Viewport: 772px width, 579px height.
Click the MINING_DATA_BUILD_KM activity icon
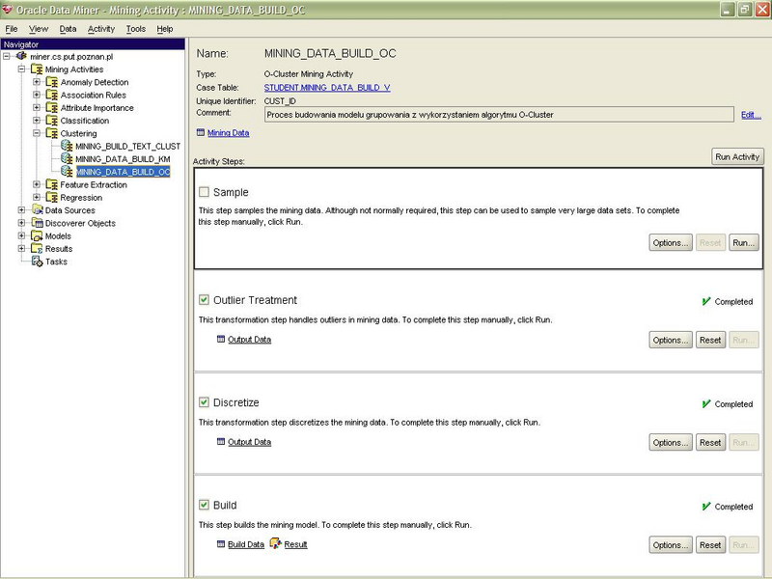(67, 158)
